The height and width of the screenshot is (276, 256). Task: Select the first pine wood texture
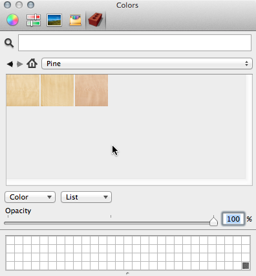pyautogui.click(x=23, y=90)
